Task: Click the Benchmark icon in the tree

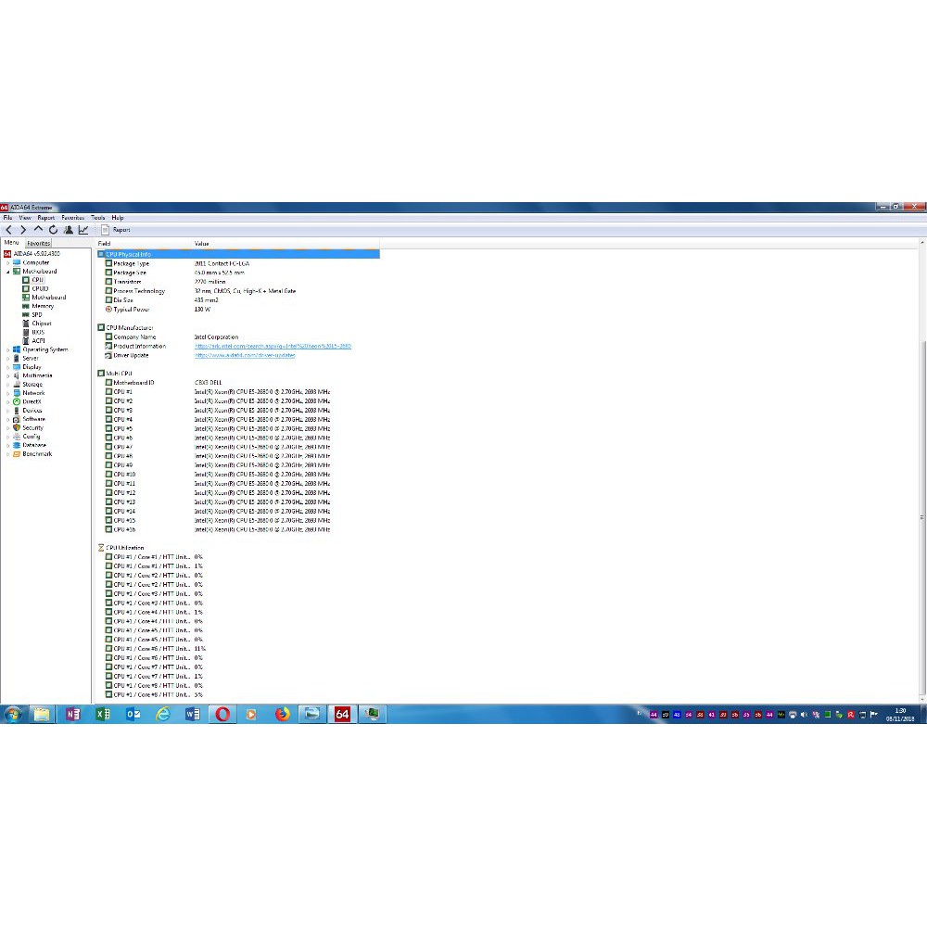Action: click(17, 454)
